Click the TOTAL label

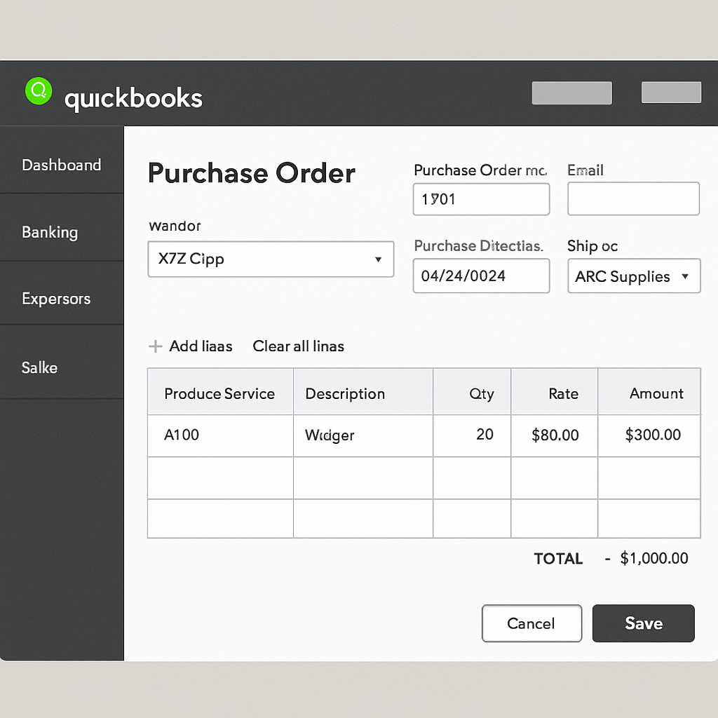coord(558,559)
